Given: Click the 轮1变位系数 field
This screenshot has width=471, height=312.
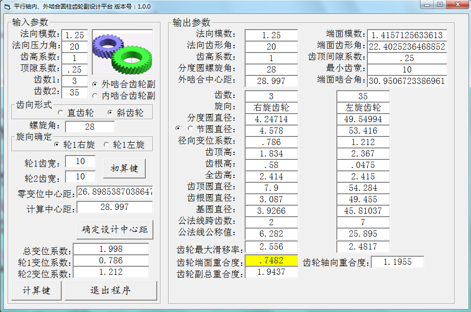Looking at the screenshot, I should pyautogui.click(x=111, y=260).
